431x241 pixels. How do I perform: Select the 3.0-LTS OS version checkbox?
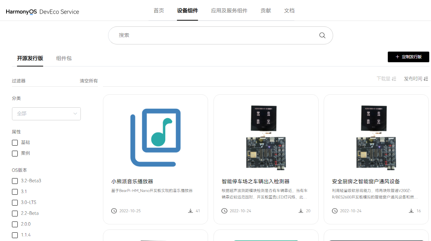tap(14, 202)
